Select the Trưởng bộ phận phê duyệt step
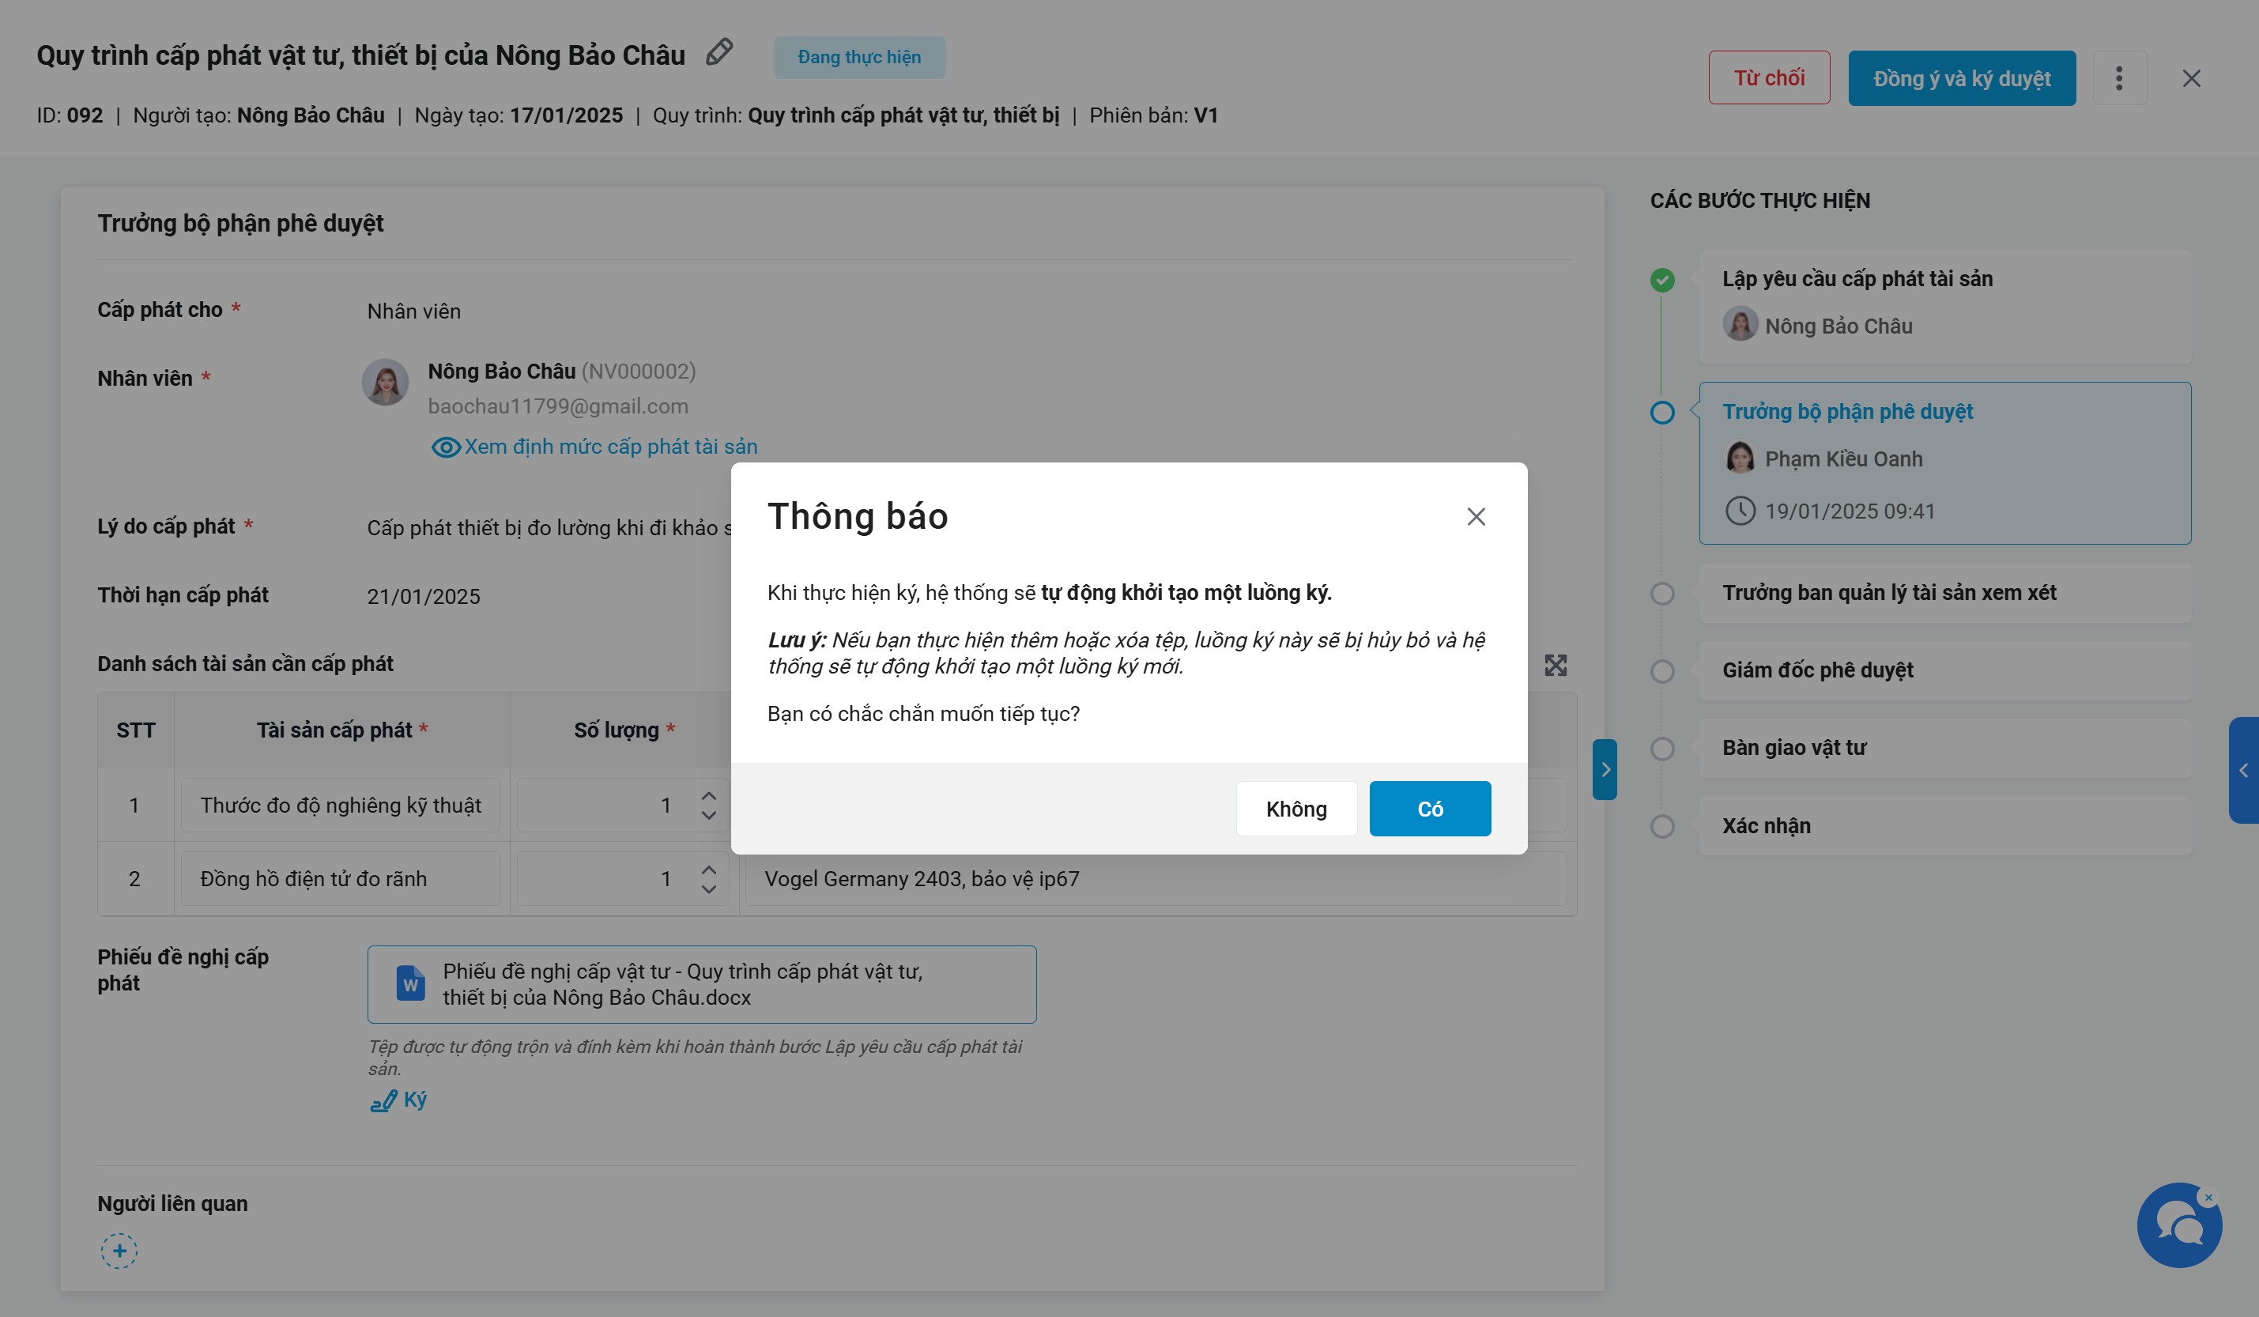 pos(1846,412)
